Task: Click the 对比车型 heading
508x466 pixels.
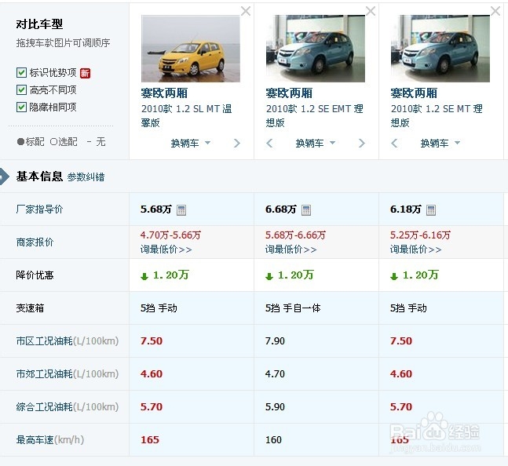Action: click(x=39, y=24)
